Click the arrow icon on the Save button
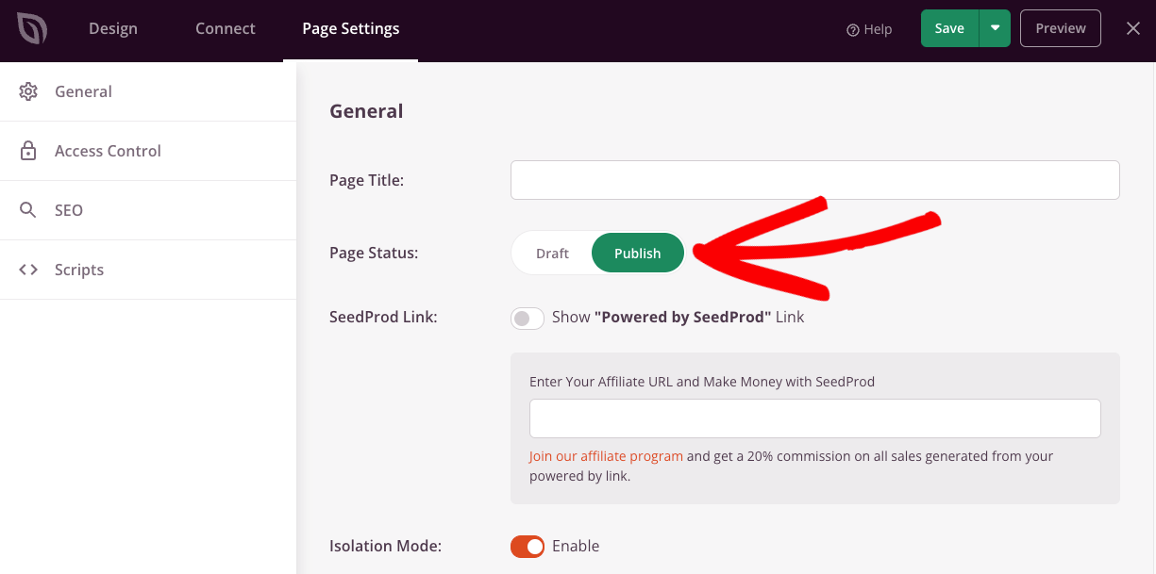1156x574 pixels. point(995,28)
